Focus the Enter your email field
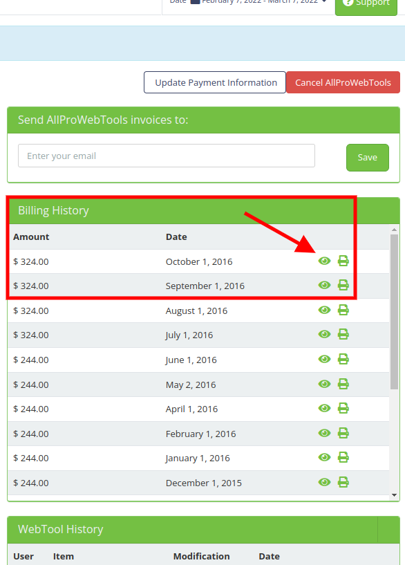Image resolution: width=405 pixels, height=565 pixels. (x=167, y=156)
